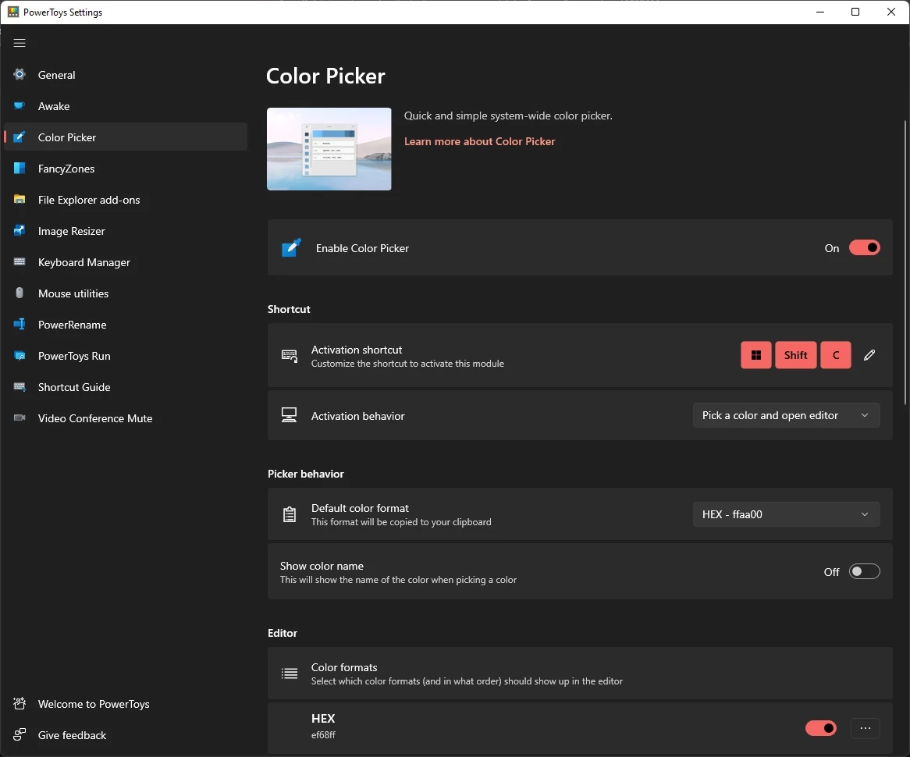Click the ef68ff HEX sample value

pos(323,734)
